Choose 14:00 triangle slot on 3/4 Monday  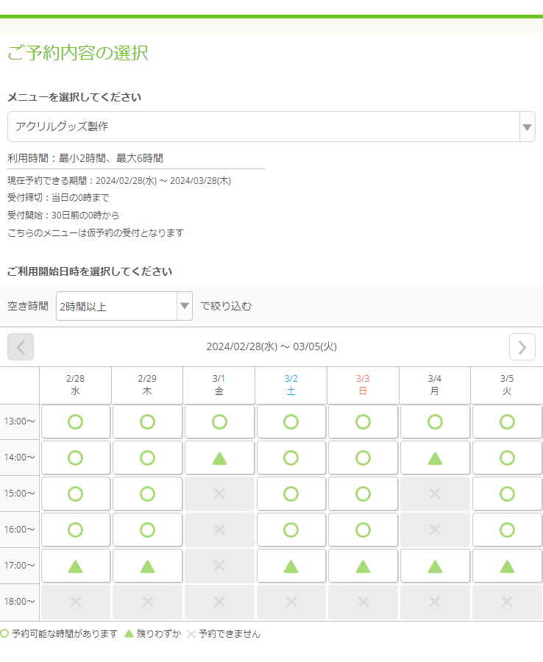(435, 458)
